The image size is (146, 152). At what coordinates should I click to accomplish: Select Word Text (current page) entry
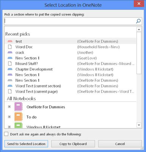click(71, 92)
